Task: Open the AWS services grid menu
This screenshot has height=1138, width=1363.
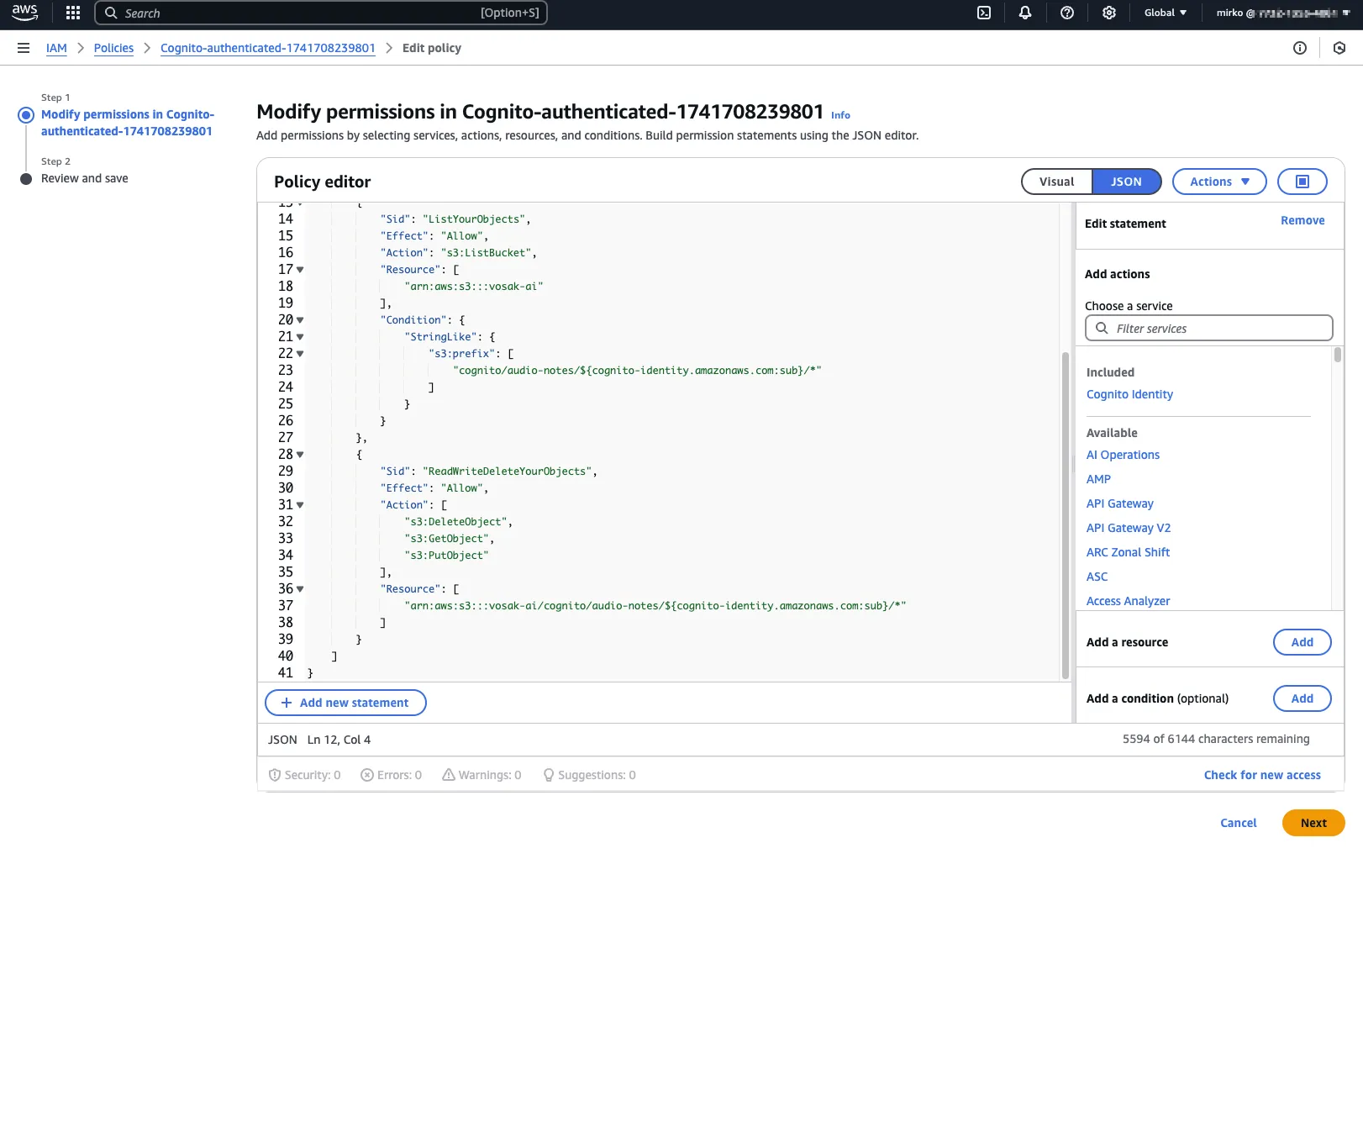Action: tap(72, 13)
